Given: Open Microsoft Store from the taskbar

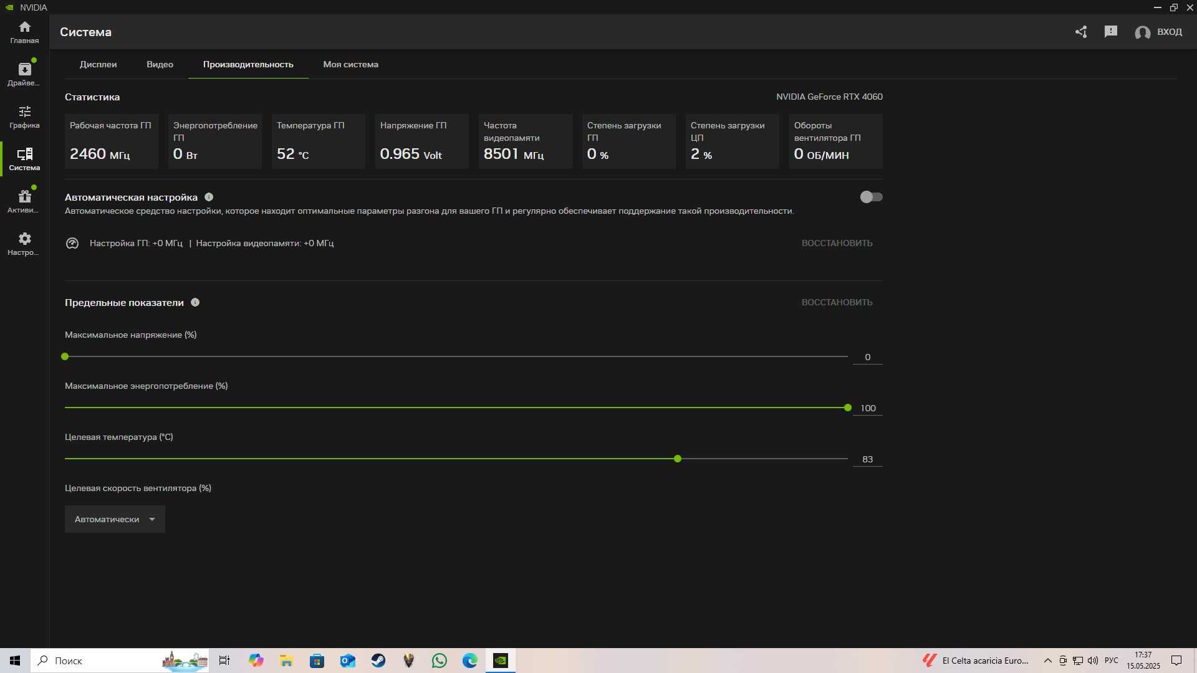Looking at the screenshot, I should [317, 661].
